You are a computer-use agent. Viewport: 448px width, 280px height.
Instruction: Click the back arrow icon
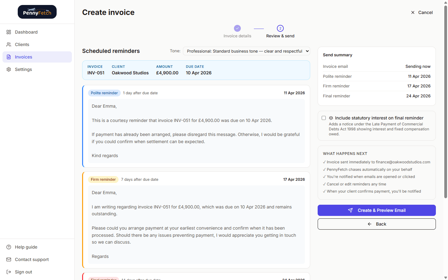point(369,224)
